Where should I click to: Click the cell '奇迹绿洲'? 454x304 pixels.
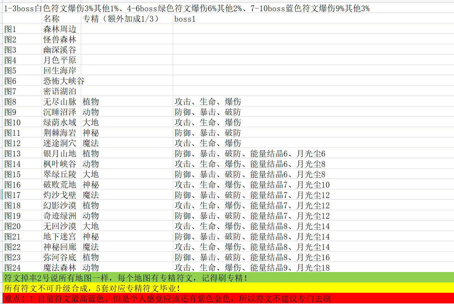61,215
